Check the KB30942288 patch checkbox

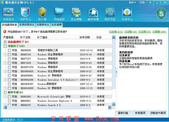pyautogui.click(x=9, y=80)
